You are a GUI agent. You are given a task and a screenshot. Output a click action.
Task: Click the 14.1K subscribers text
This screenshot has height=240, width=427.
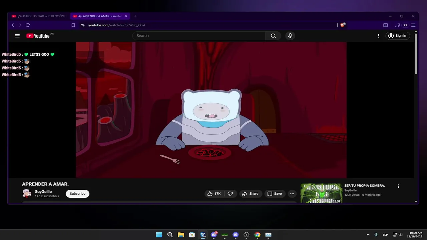click(x=47, y=196)
